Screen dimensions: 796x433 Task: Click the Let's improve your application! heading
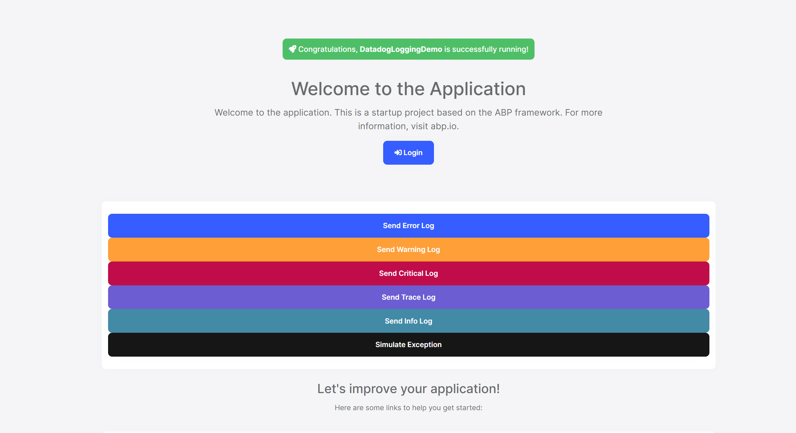coord(408,389)
